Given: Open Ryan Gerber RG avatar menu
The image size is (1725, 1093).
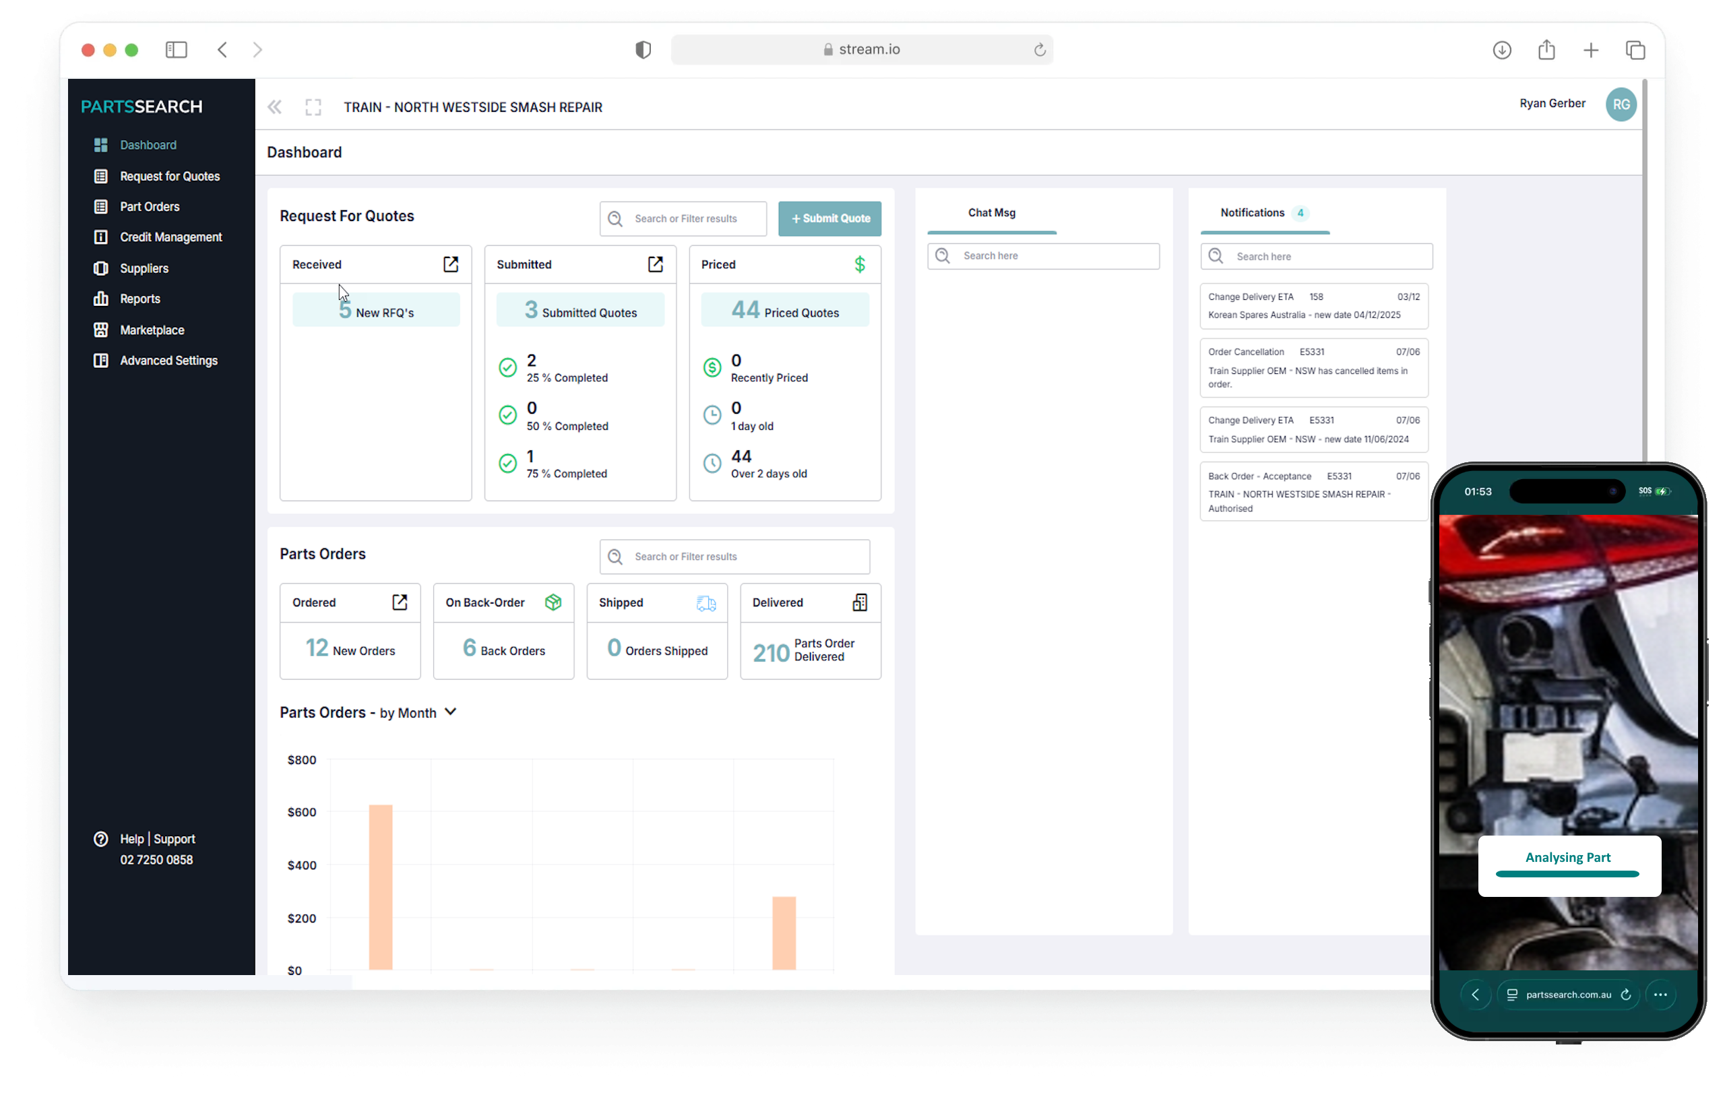Looking at the screenshot, I should 1621,104.
